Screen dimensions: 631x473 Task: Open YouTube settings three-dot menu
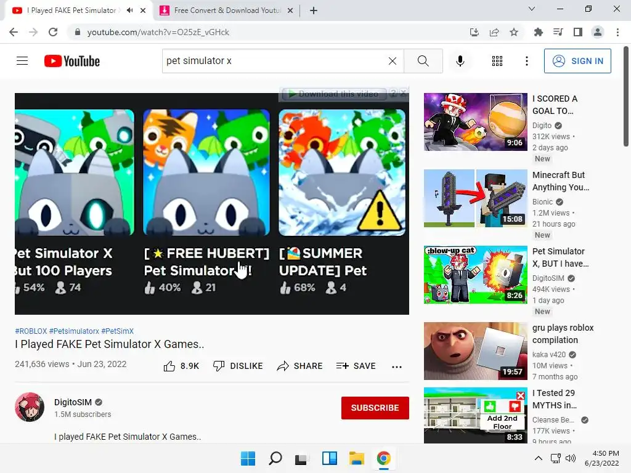526,61
